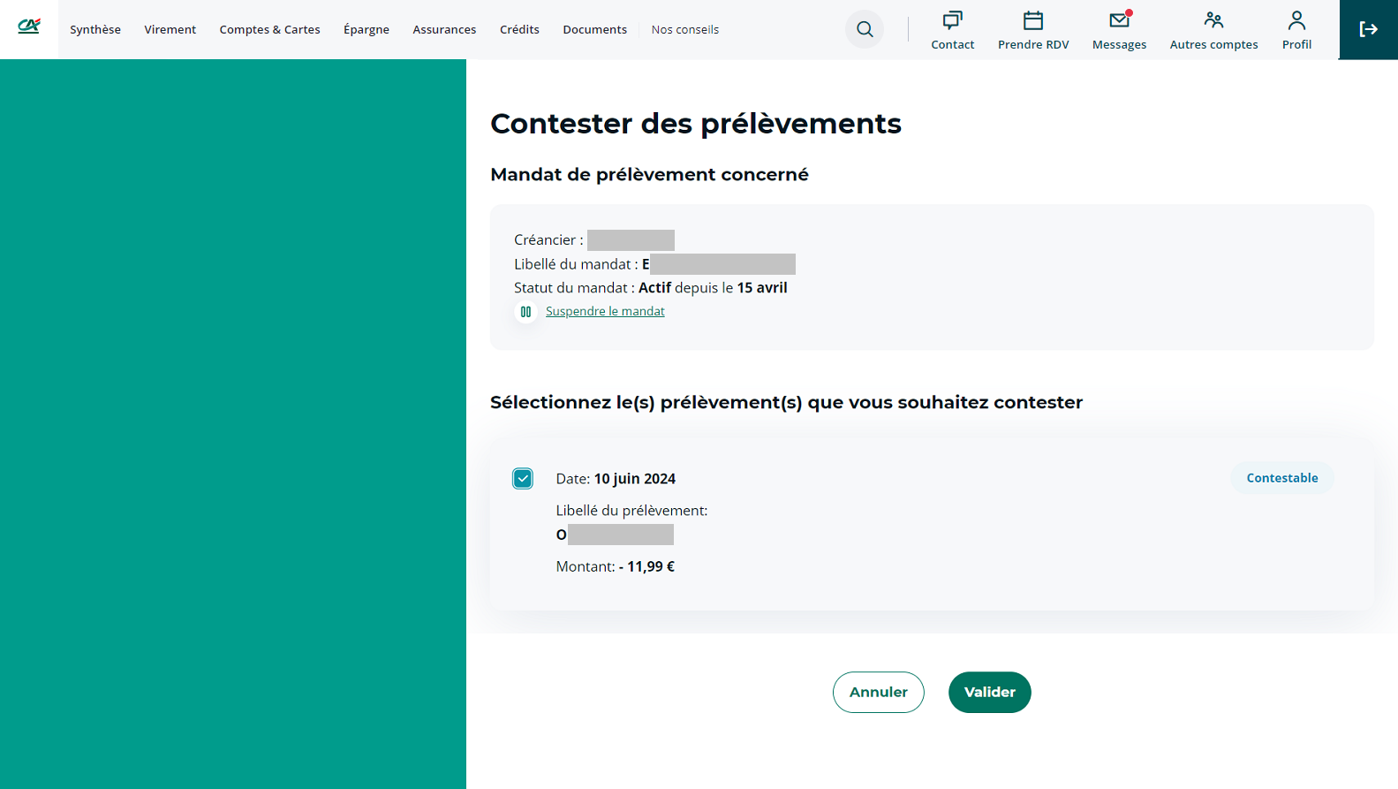Click Prendre RDV calendar icon

pyautogui.click(x=1032, y=20)
